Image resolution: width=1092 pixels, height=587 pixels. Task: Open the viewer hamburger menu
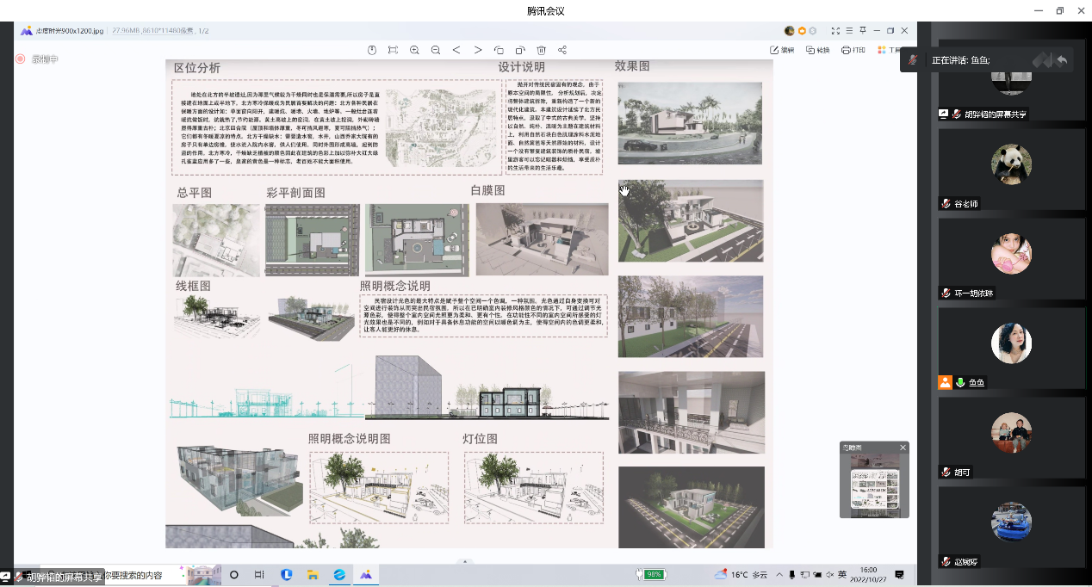click(x=850, y=31)
